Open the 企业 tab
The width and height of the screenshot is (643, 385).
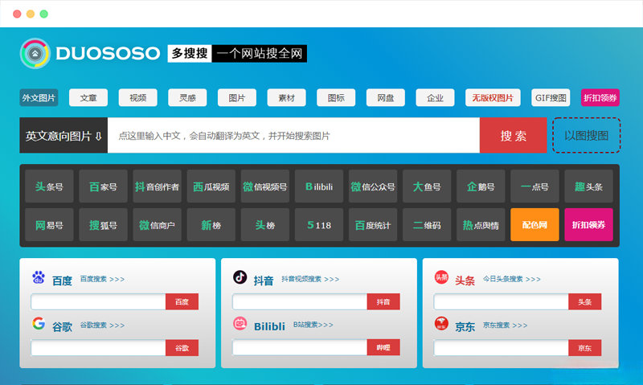(435, 97)
